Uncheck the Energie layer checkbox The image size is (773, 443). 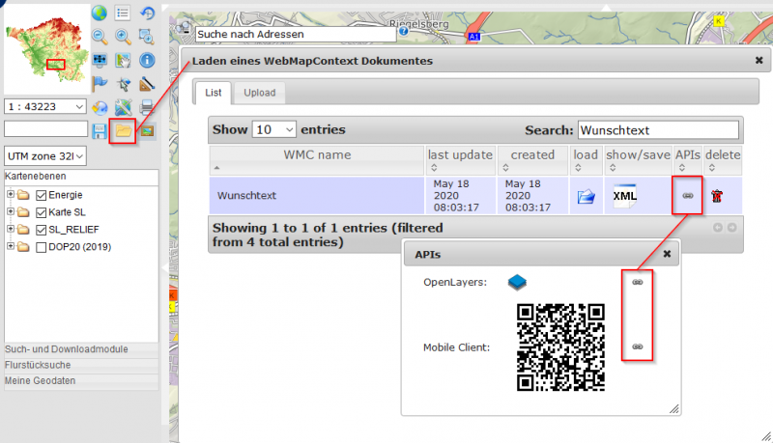click(x=42, y=195)
